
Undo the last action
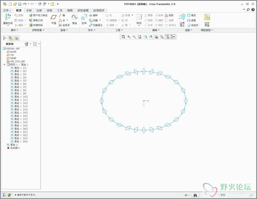[25, 4]
